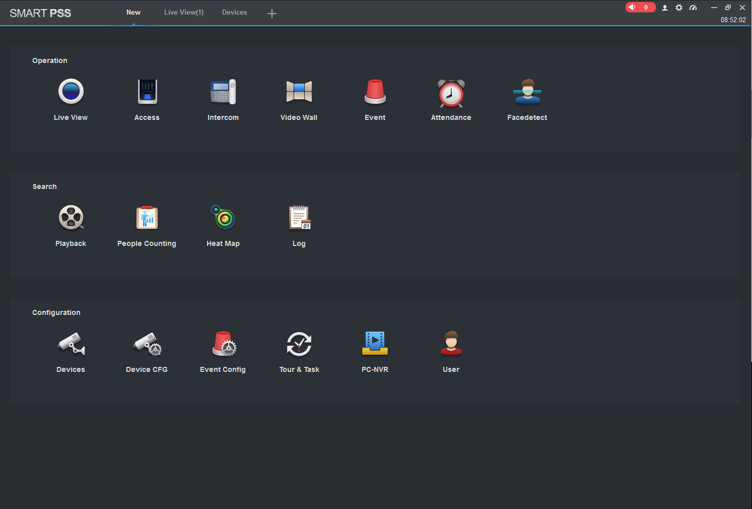Launch the PC-NVR icon
The image size is (752, 509).
(375, 344)
